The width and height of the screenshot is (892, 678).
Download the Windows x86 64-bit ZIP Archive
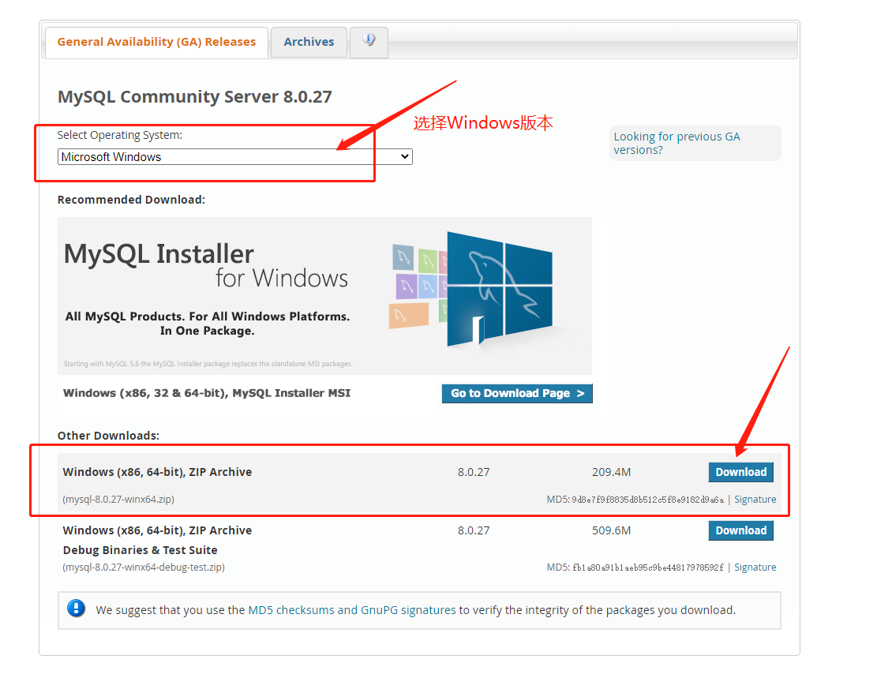tap(740, 472)
